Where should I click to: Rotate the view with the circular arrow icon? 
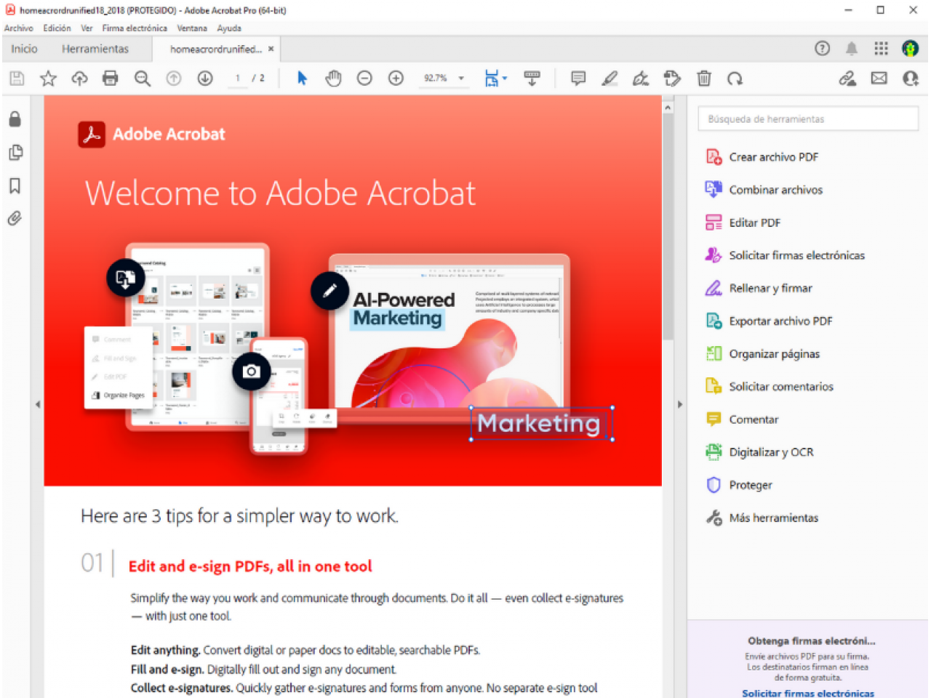735,78
